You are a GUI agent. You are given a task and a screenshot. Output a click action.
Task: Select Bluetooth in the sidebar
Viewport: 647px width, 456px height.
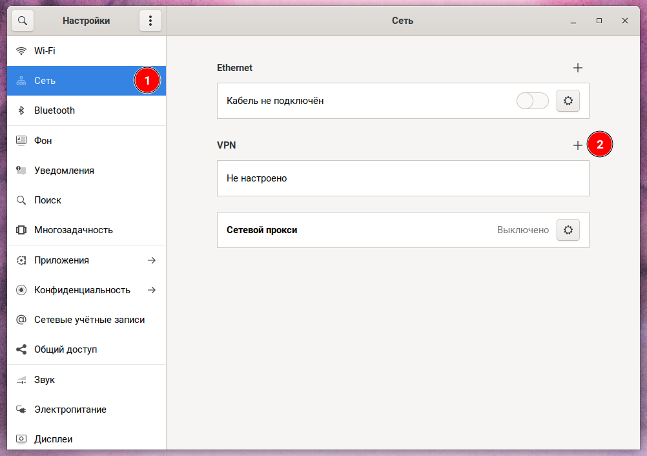[x=55, y=110]
